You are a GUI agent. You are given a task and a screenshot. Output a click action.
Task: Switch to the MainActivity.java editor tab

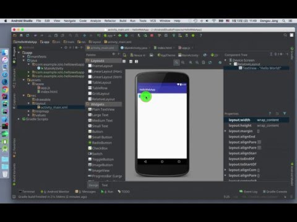click(136, 48)
